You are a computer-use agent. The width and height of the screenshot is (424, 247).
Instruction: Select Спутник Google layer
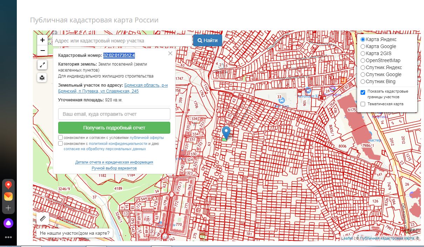pos(363,74)
